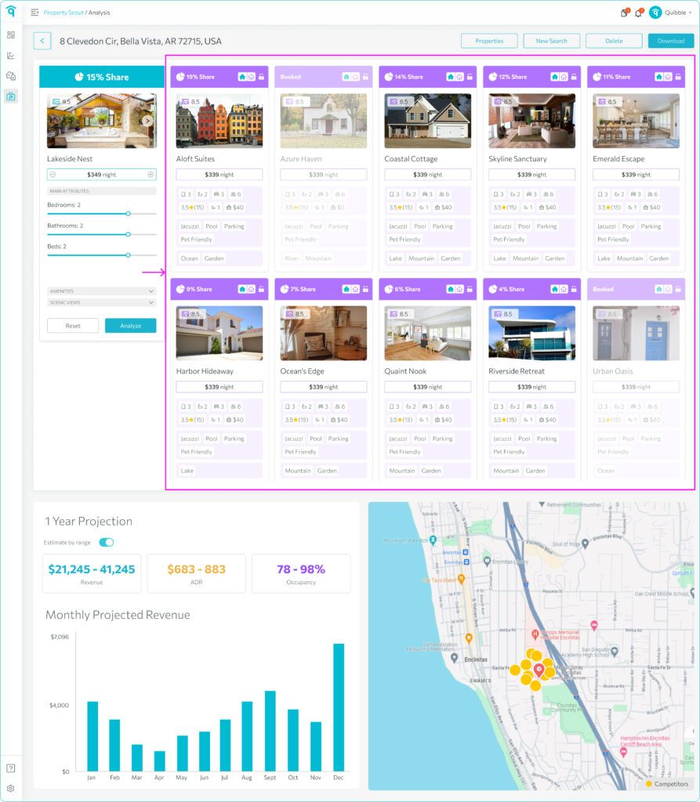Screen dimensions: 700x802
Task: Click the Reset button
Action: pyautogui.click(x=73, y=326)
